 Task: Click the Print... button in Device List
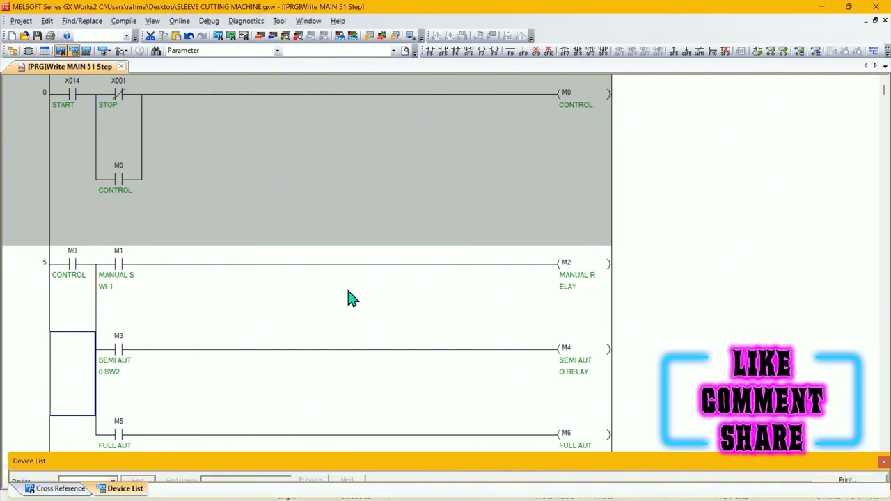point(848,479)
